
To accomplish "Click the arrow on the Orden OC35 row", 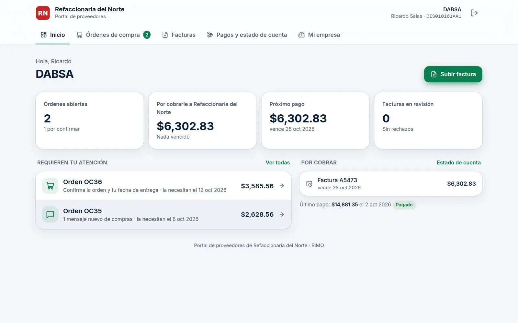I will click(282, 214).
